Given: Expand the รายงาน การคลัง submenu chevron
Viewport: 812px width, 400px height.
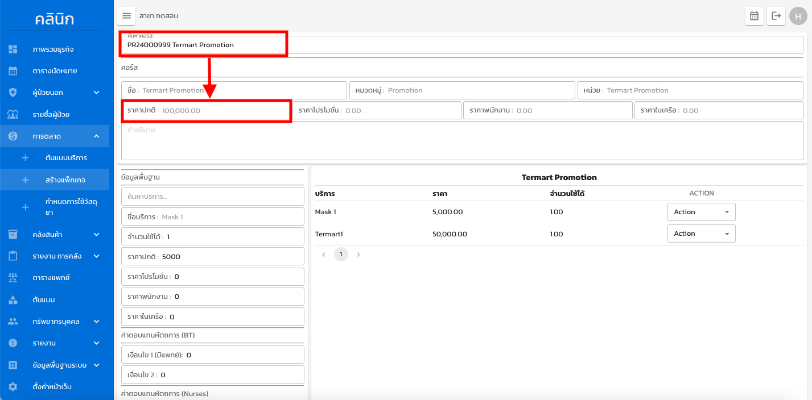Looking at the screenshot, I should (x=97, y=256).
